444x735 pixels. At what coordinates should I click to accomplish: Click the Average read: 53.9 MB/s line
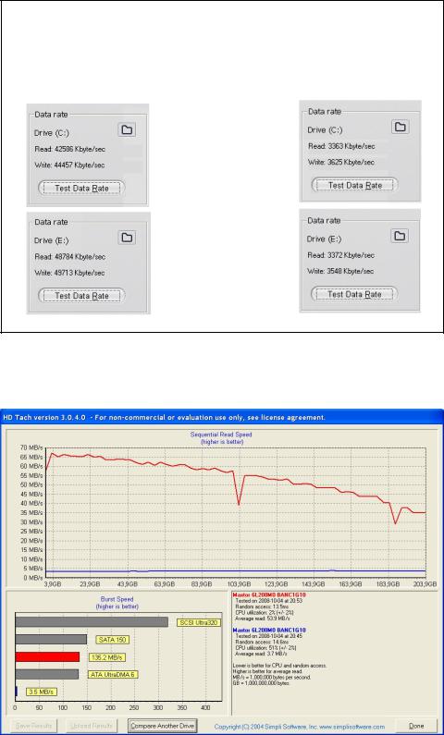pyautogui.click(x=261, y=618)
